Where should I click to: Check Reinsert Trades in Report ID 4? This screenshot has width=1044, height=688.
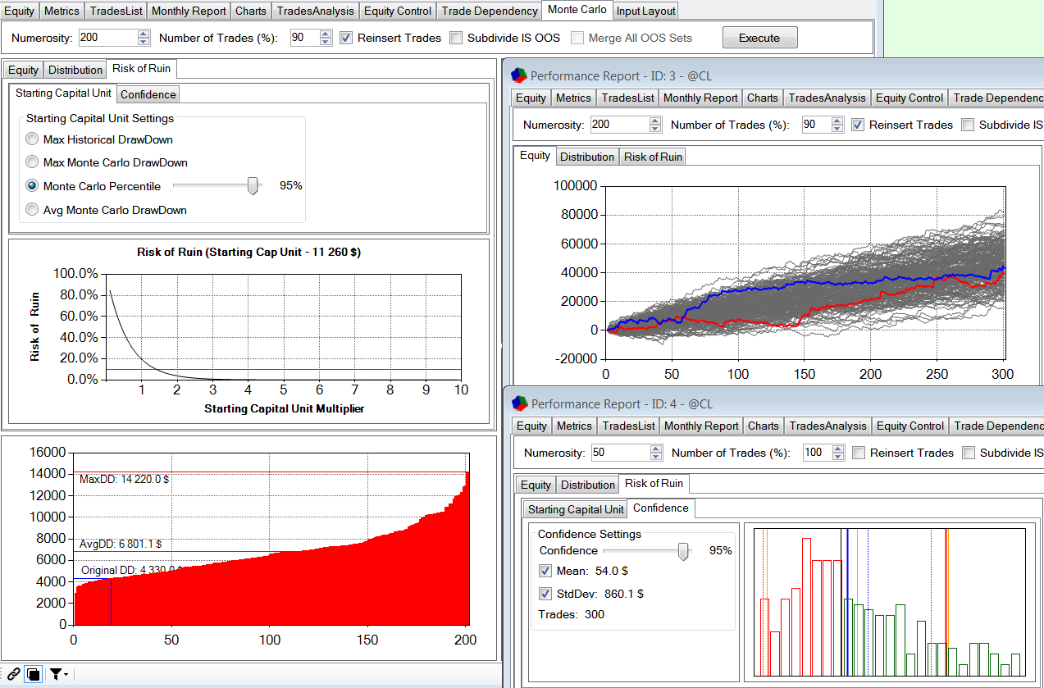[859, 453]
